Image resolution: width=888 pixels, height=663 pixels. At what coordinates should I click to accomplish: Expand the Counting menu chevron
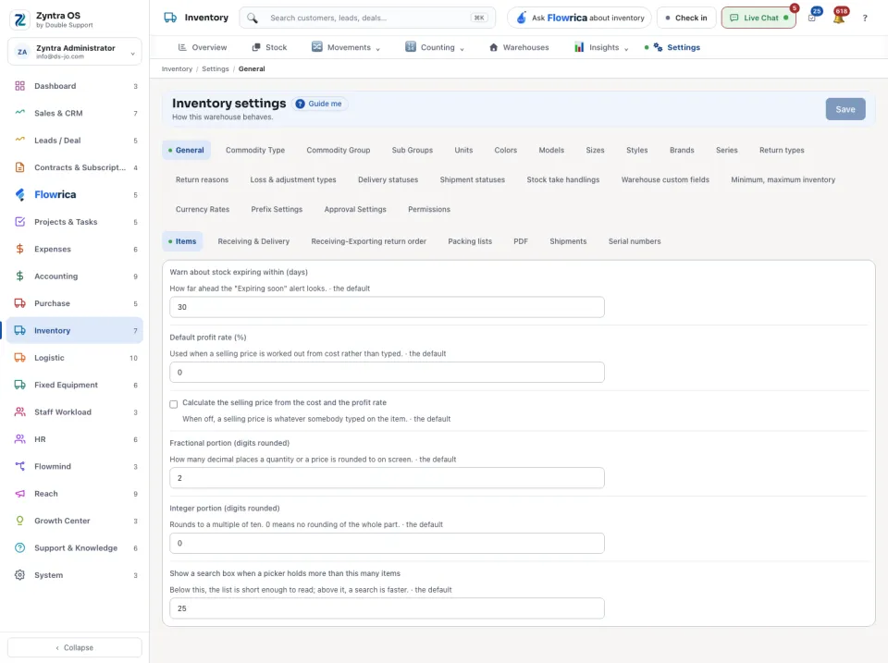point(462,49)
